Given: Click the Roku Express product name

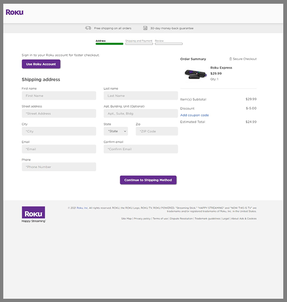Looking at the screenshot, I should pos(221,67).
